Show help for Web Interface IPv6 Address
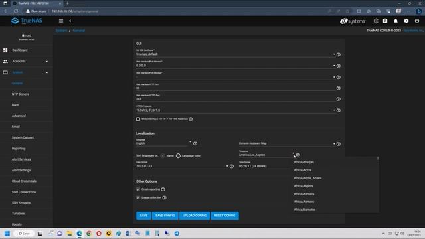The width and height of the screenshot is (425, 239). [338, 77]
